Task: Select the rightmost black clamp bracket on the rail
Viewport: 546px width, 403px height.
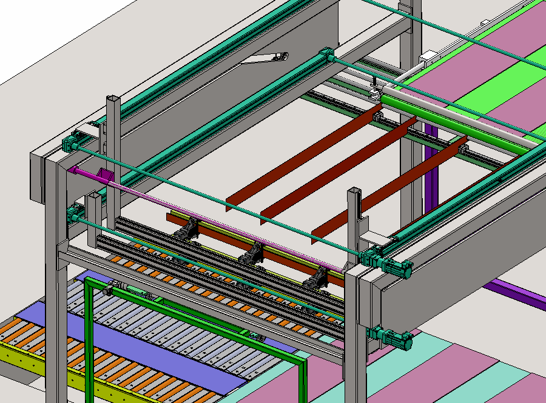Action: click(315, 278)
